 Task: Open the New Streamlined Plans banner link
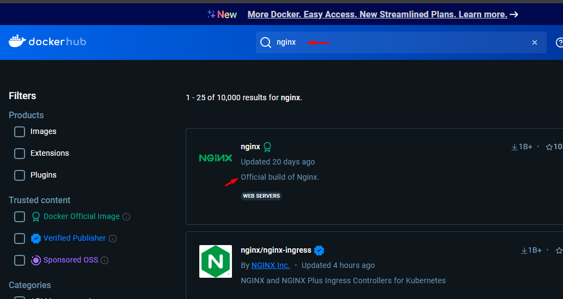pos(377,15)
